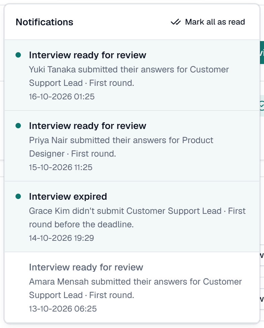Click text 'Yuki Tanaka submitted their answers'
The height and width of the screenshot is (328, 264).
(x=102, y=69)
